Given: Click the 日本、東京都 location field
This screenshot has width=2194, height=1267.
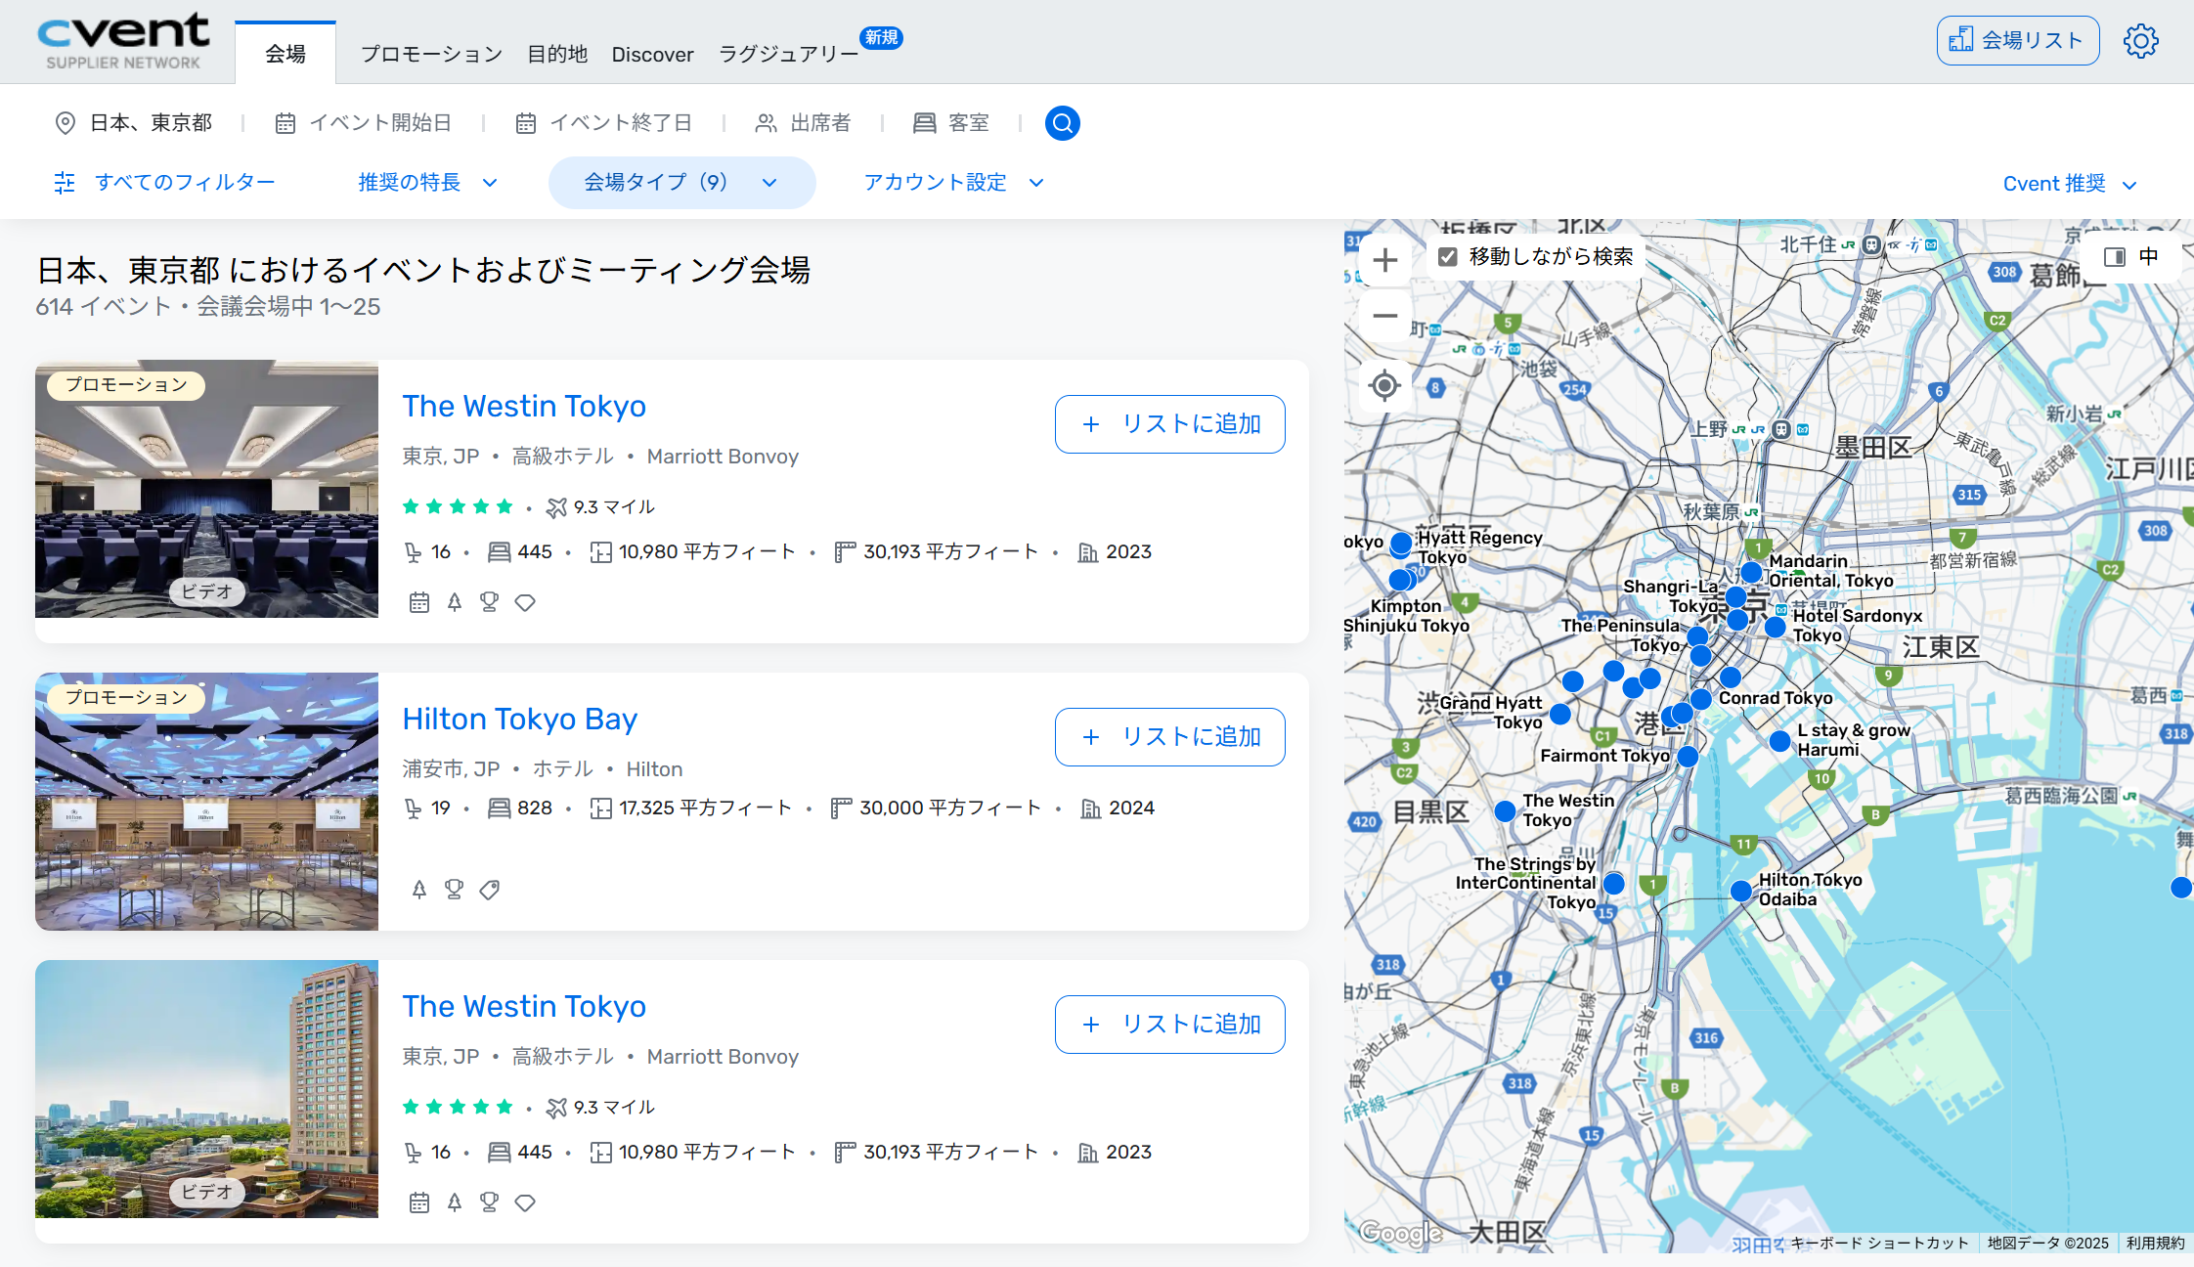Looking at the screenshot, I should click(135, 123).
